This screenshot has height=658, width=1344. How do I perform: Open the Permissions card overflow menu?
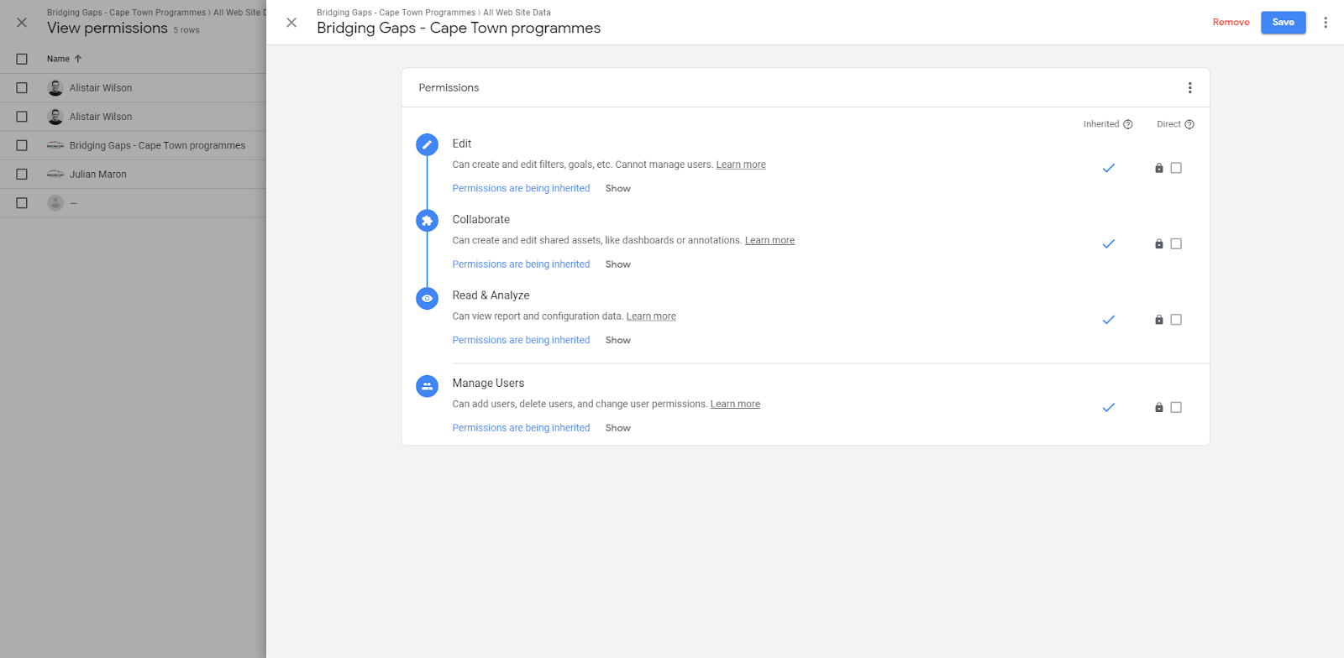[x=1189, y=88]
